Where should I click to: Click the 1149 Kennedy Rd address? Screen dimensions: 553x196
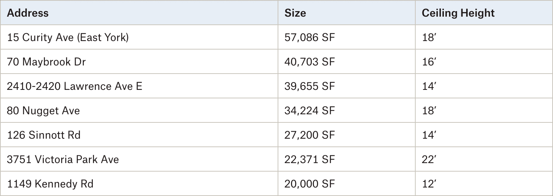[50, 184]
